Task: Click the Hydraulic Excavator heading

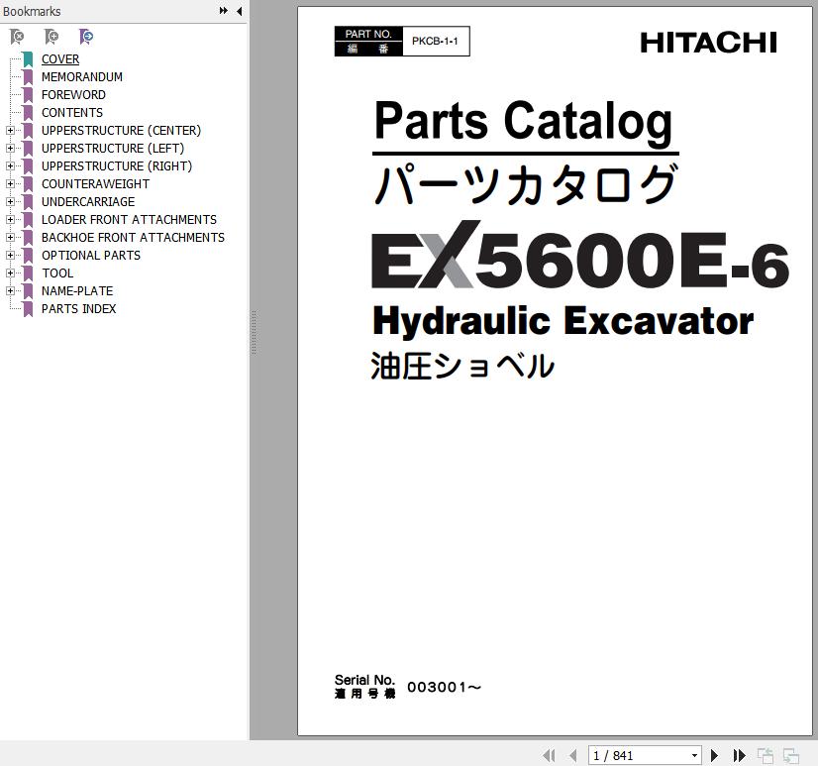Action: [562, 321]
